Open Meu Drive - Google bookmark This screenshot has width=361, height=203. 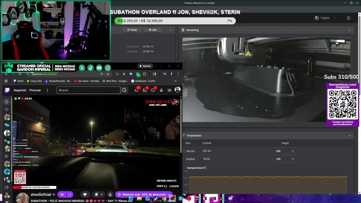tap(115, 81)
